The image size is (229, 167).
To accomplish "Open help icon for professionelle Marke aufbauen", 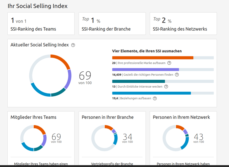I will point(169,63).
